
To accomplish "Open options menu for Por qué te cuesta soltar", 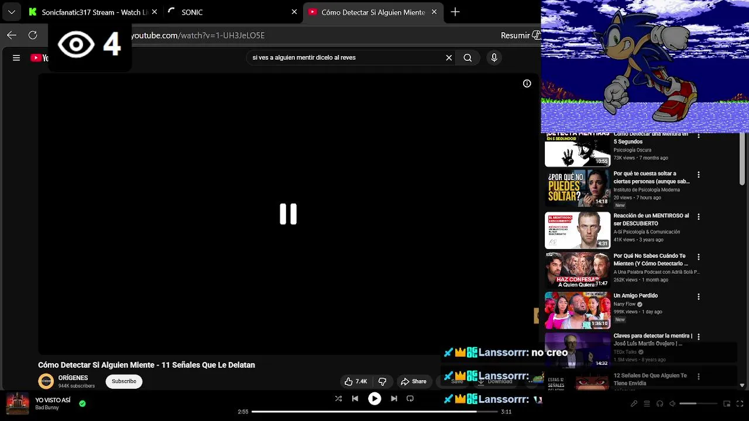I will (698, 175).
